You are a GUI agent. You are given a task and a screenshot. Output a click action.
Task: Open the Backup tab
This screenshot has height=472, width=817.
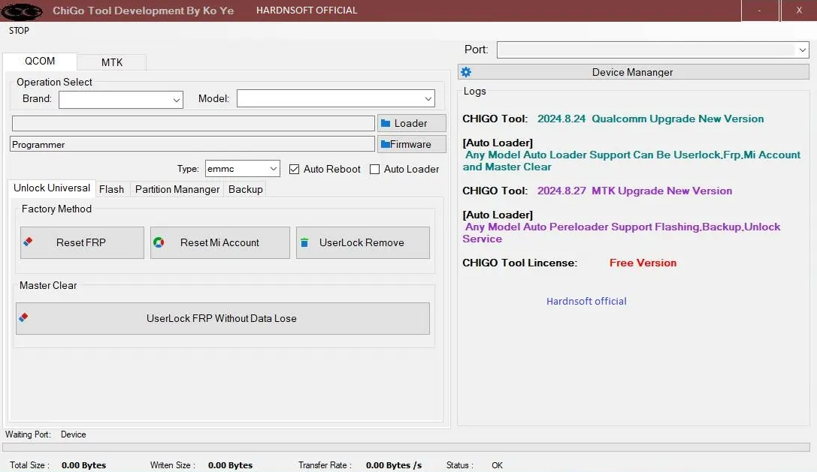246,189
